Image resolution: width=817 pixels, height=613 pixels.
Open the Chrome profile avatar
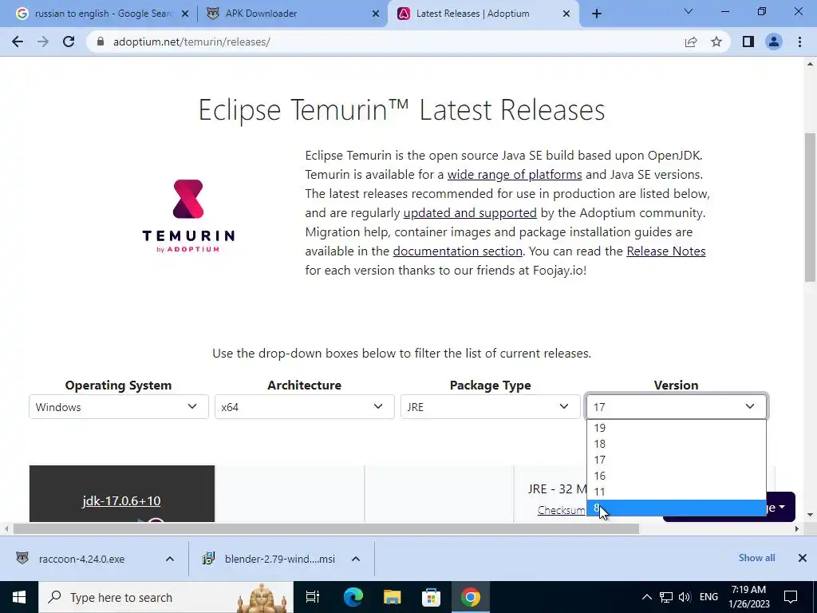click(774, 42)
